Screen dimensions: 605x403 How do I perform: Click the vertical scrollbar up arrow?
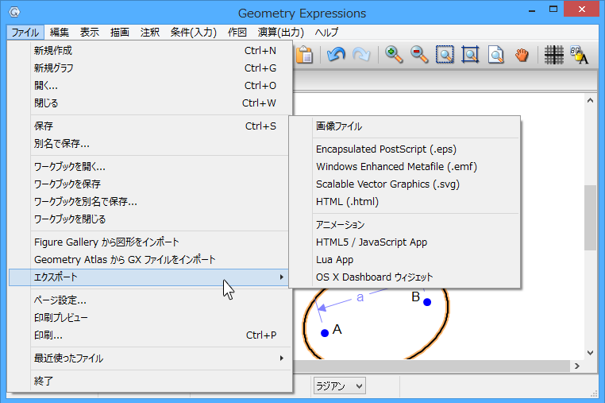[x=590, y=100]
